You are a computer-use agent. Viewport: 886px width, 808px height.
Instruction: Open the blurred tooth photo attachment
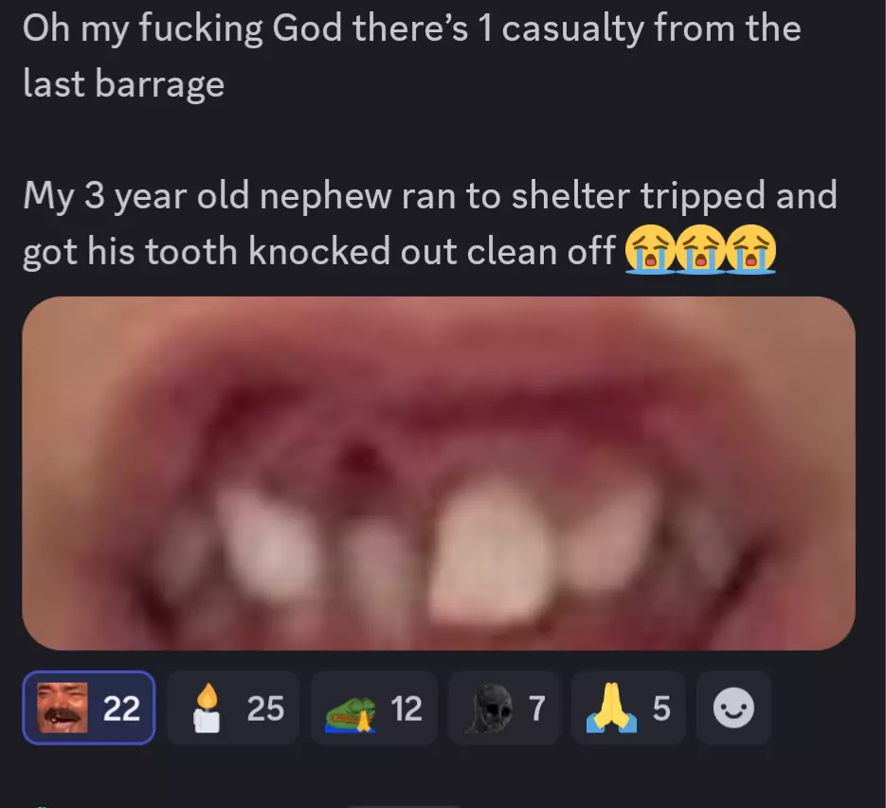click(439, 473)
